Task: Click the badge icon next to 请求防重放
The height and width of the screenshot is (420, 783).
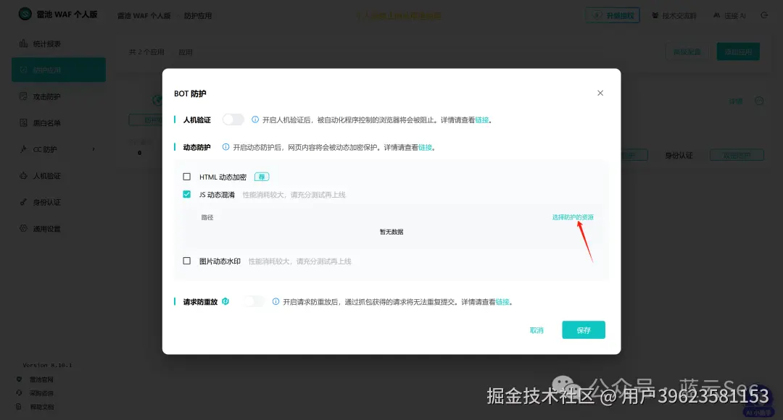Action: 225,301
